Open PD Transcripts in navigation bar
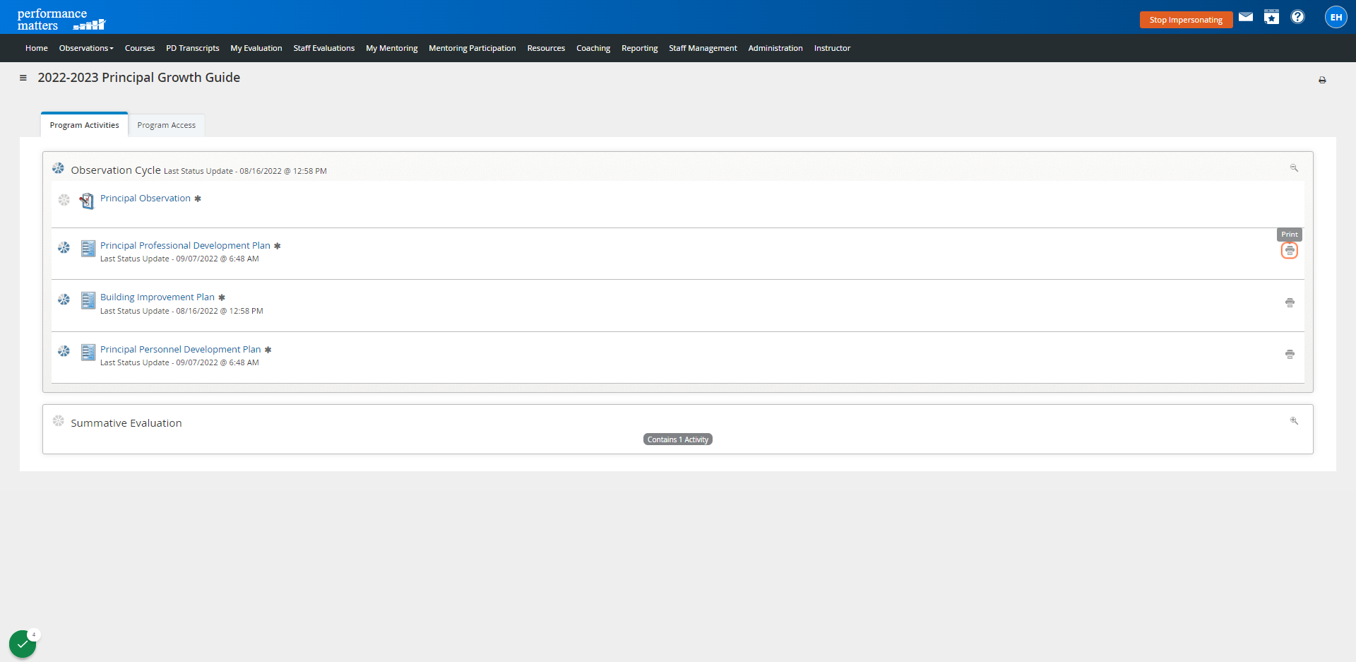Screen dimensions: 1356x662 pyautogui.click(x=193, y=48)
